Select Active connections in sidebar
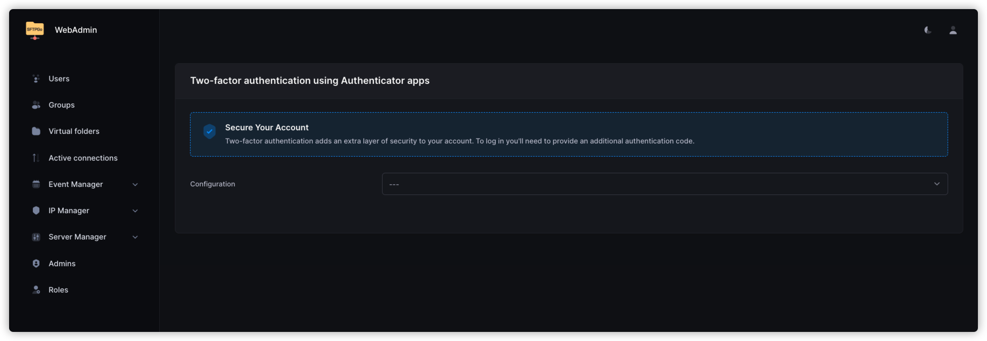Viewport: 987px width, 341px height. point(83,158)
